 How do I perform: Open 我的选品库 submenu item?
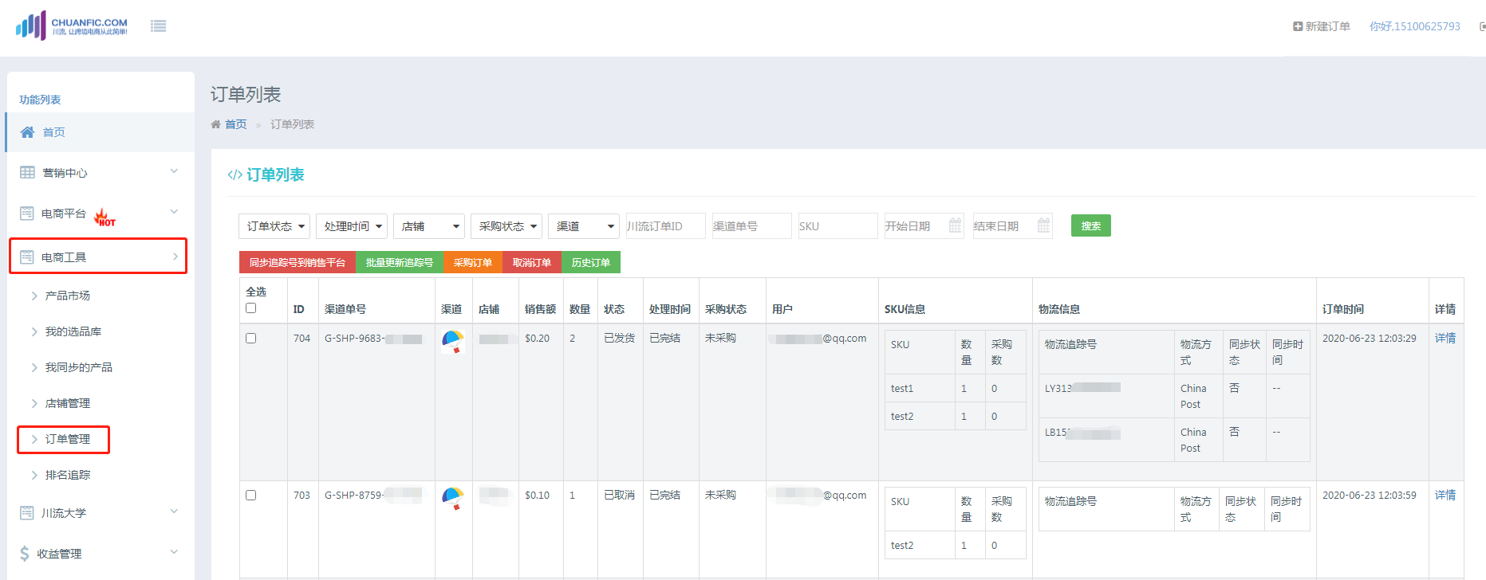(x=73, y=331)
